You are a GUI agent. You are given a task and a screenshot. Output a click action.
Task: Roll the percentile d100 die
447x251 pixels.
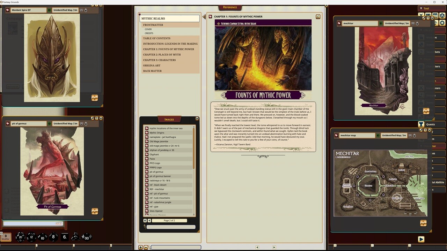[87, 237]
